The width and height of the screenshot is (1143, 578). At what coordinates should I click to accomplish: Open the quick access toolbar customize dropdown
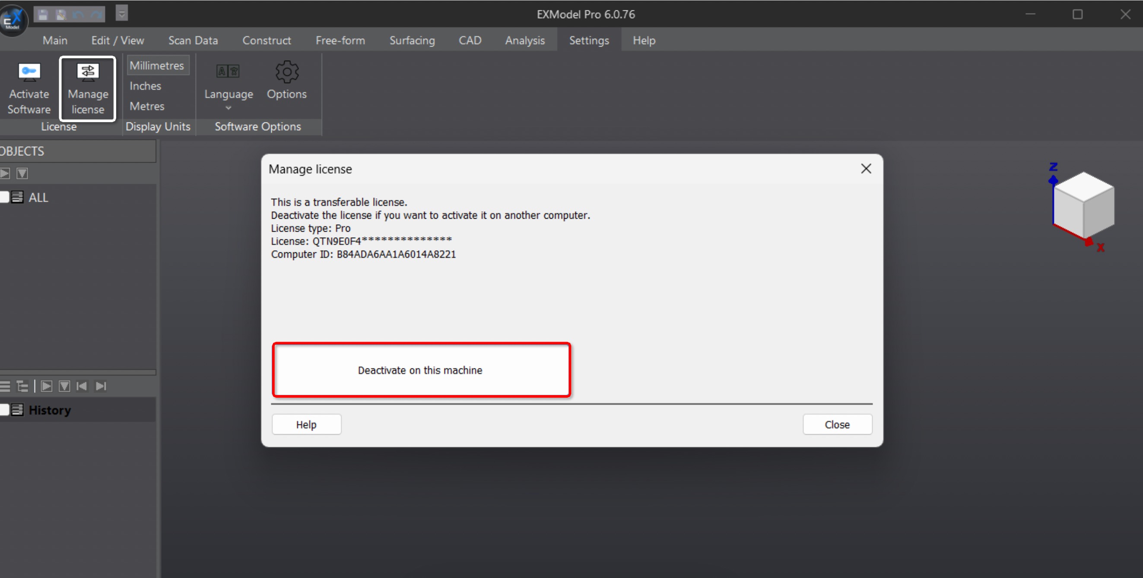point(121,13)
